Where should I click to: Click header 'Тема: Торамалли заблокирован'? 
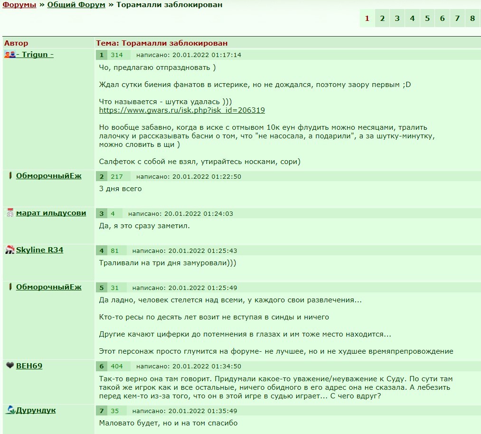tap(161, 43)
